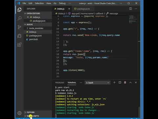Open the Go menu
Screen dimensions: 158x119
pos(55,3)
